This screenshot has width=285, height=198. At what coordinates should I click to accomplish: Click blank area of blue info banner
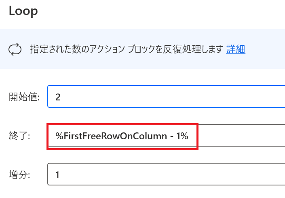click(265, 49)
